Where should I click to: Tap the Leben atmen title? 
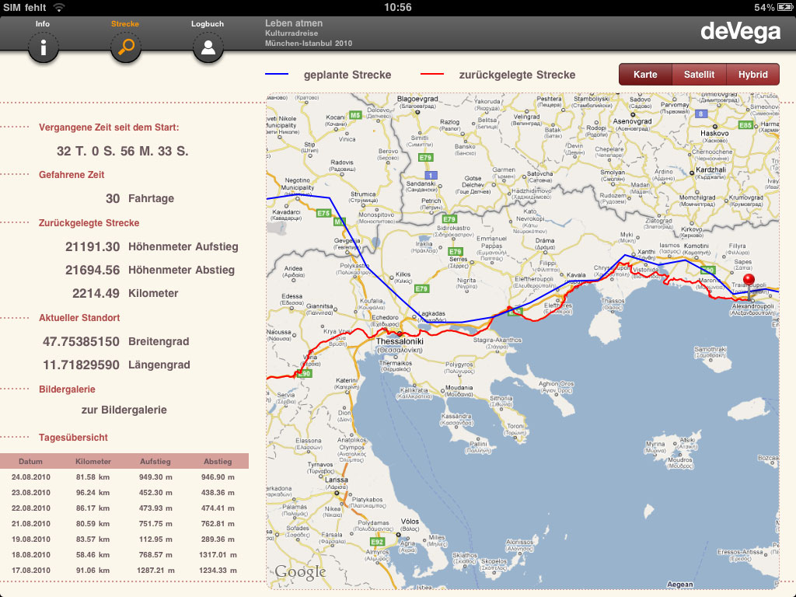tap(293, 23)
